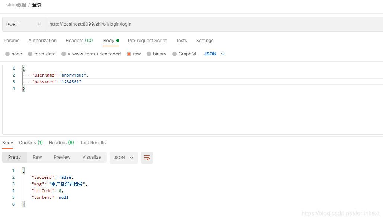Image resolution: width=383 pixels, height=220 pixels.
Task: Switch response view to Pretty
Action: coord(15,157)
